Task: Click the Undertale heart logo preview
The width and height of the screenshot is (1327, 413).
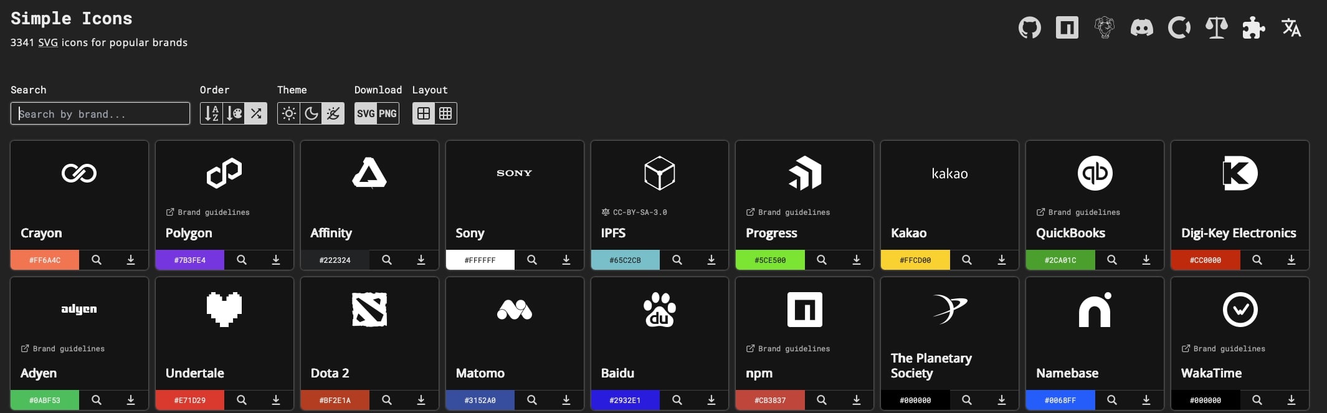Action: tap(224, 310)
